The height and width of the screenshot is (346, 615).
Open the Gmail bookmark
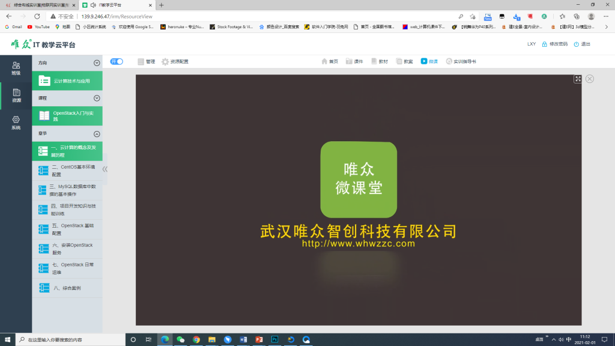click(x=14, y=27)
